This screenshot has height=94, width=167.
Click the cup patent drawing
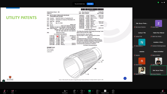(82, 63)
